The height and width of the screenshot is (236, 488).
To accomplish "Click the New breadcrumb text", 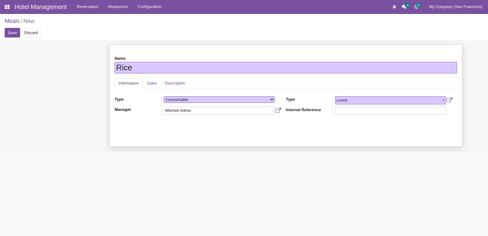I will pyautogui.click(x=29, y=21).
